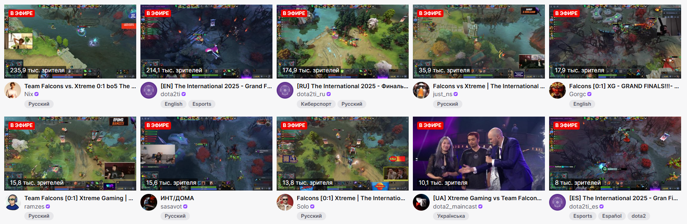Open the Team Falcons vs. Xtreme 0:1 bo5 title
Screen dimensions: 687x224
pyautogui.click(x=80, y=86)
